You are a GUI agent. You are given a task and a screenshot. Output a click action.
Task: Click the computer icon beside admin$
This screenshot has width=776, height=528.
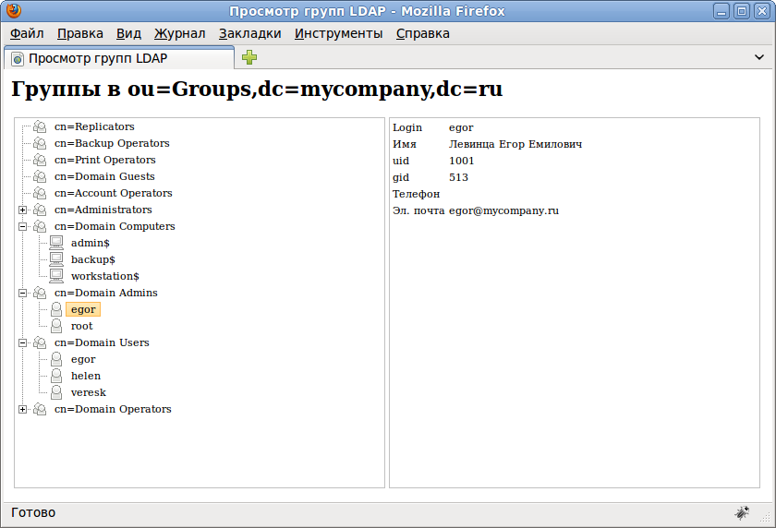pos(56,243)
